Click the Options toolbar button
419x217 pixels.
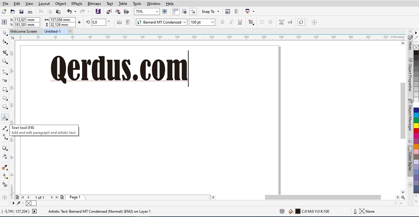coord(237,11)
